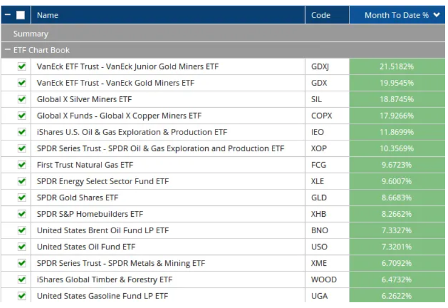Select the Summary row
448x308 pixels.
coord(31,34)
